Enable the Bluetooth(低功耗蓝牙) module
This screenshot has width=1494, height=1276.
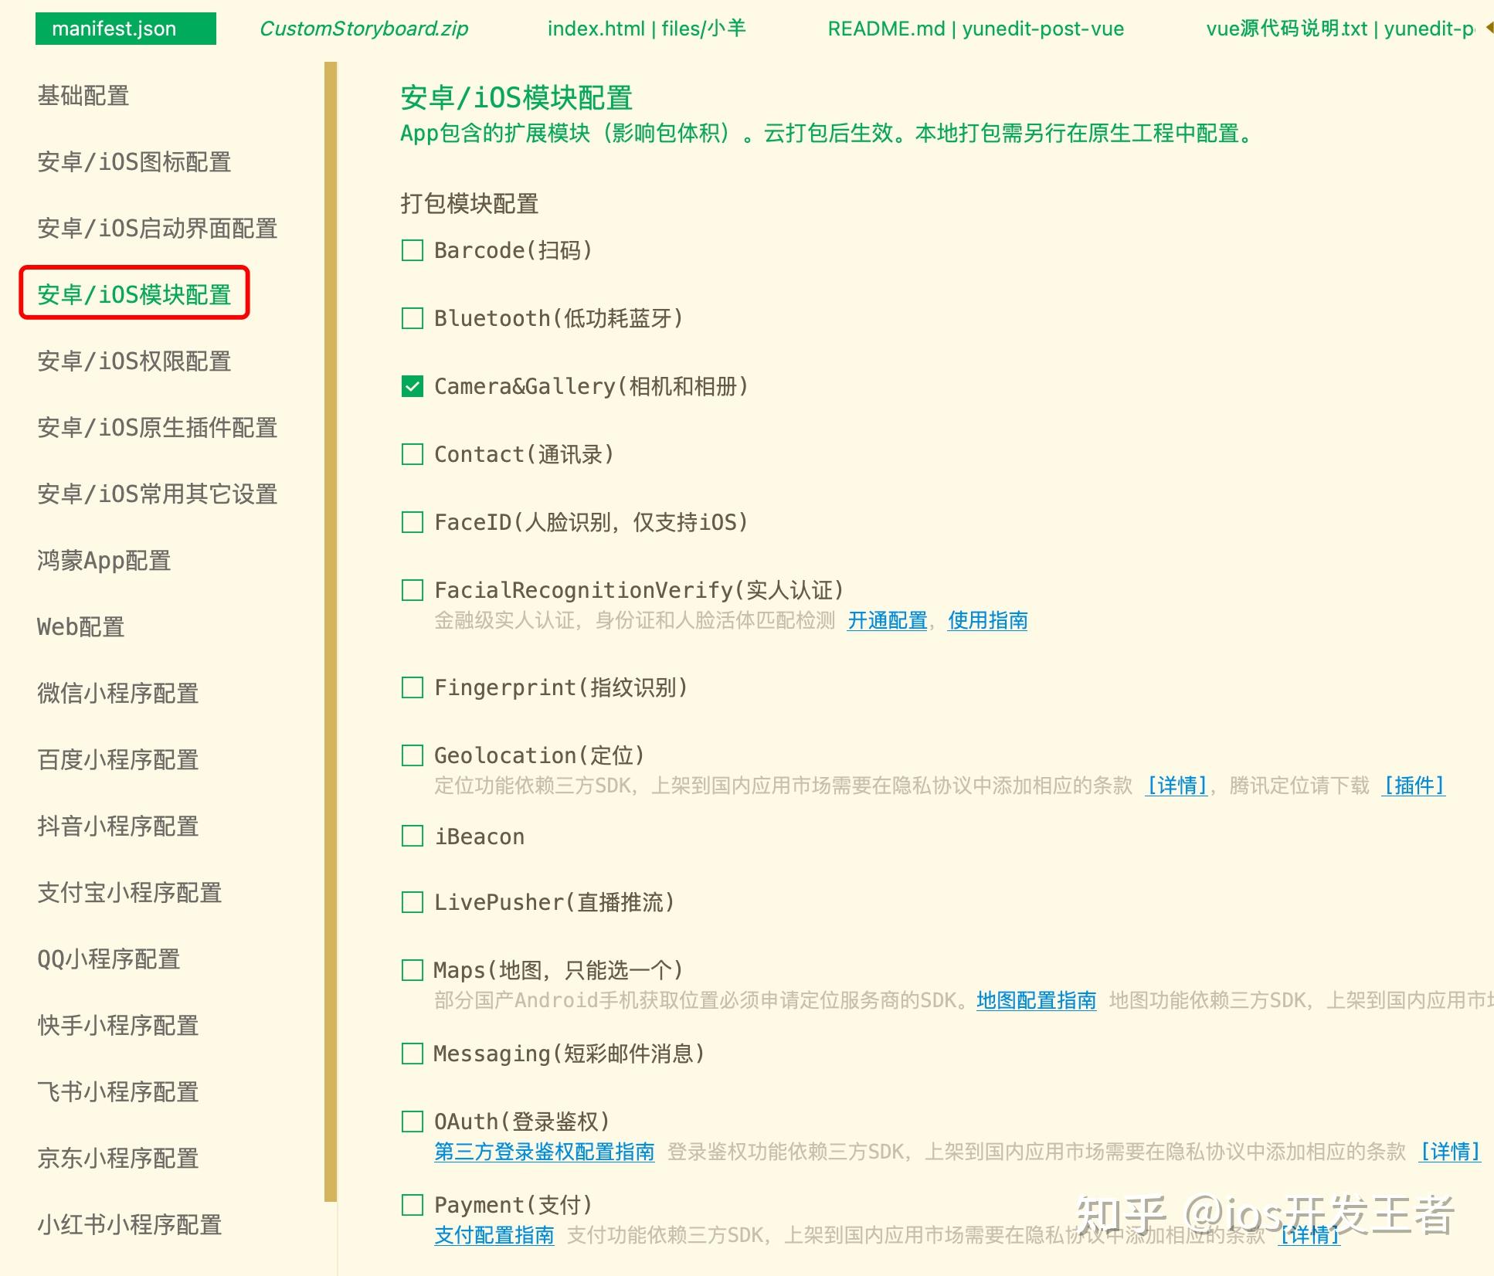(412, 317)
